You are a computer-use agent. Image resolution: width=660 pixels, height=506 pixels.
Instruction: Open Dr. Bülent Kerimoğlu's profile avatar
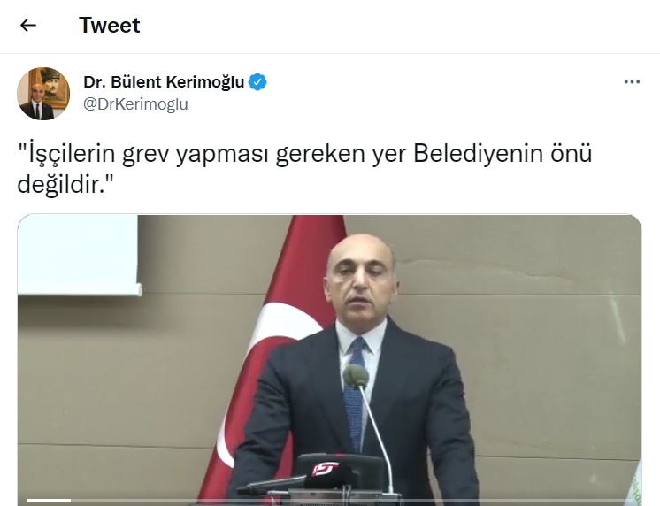pyautogui.click(x=43, y=94)
